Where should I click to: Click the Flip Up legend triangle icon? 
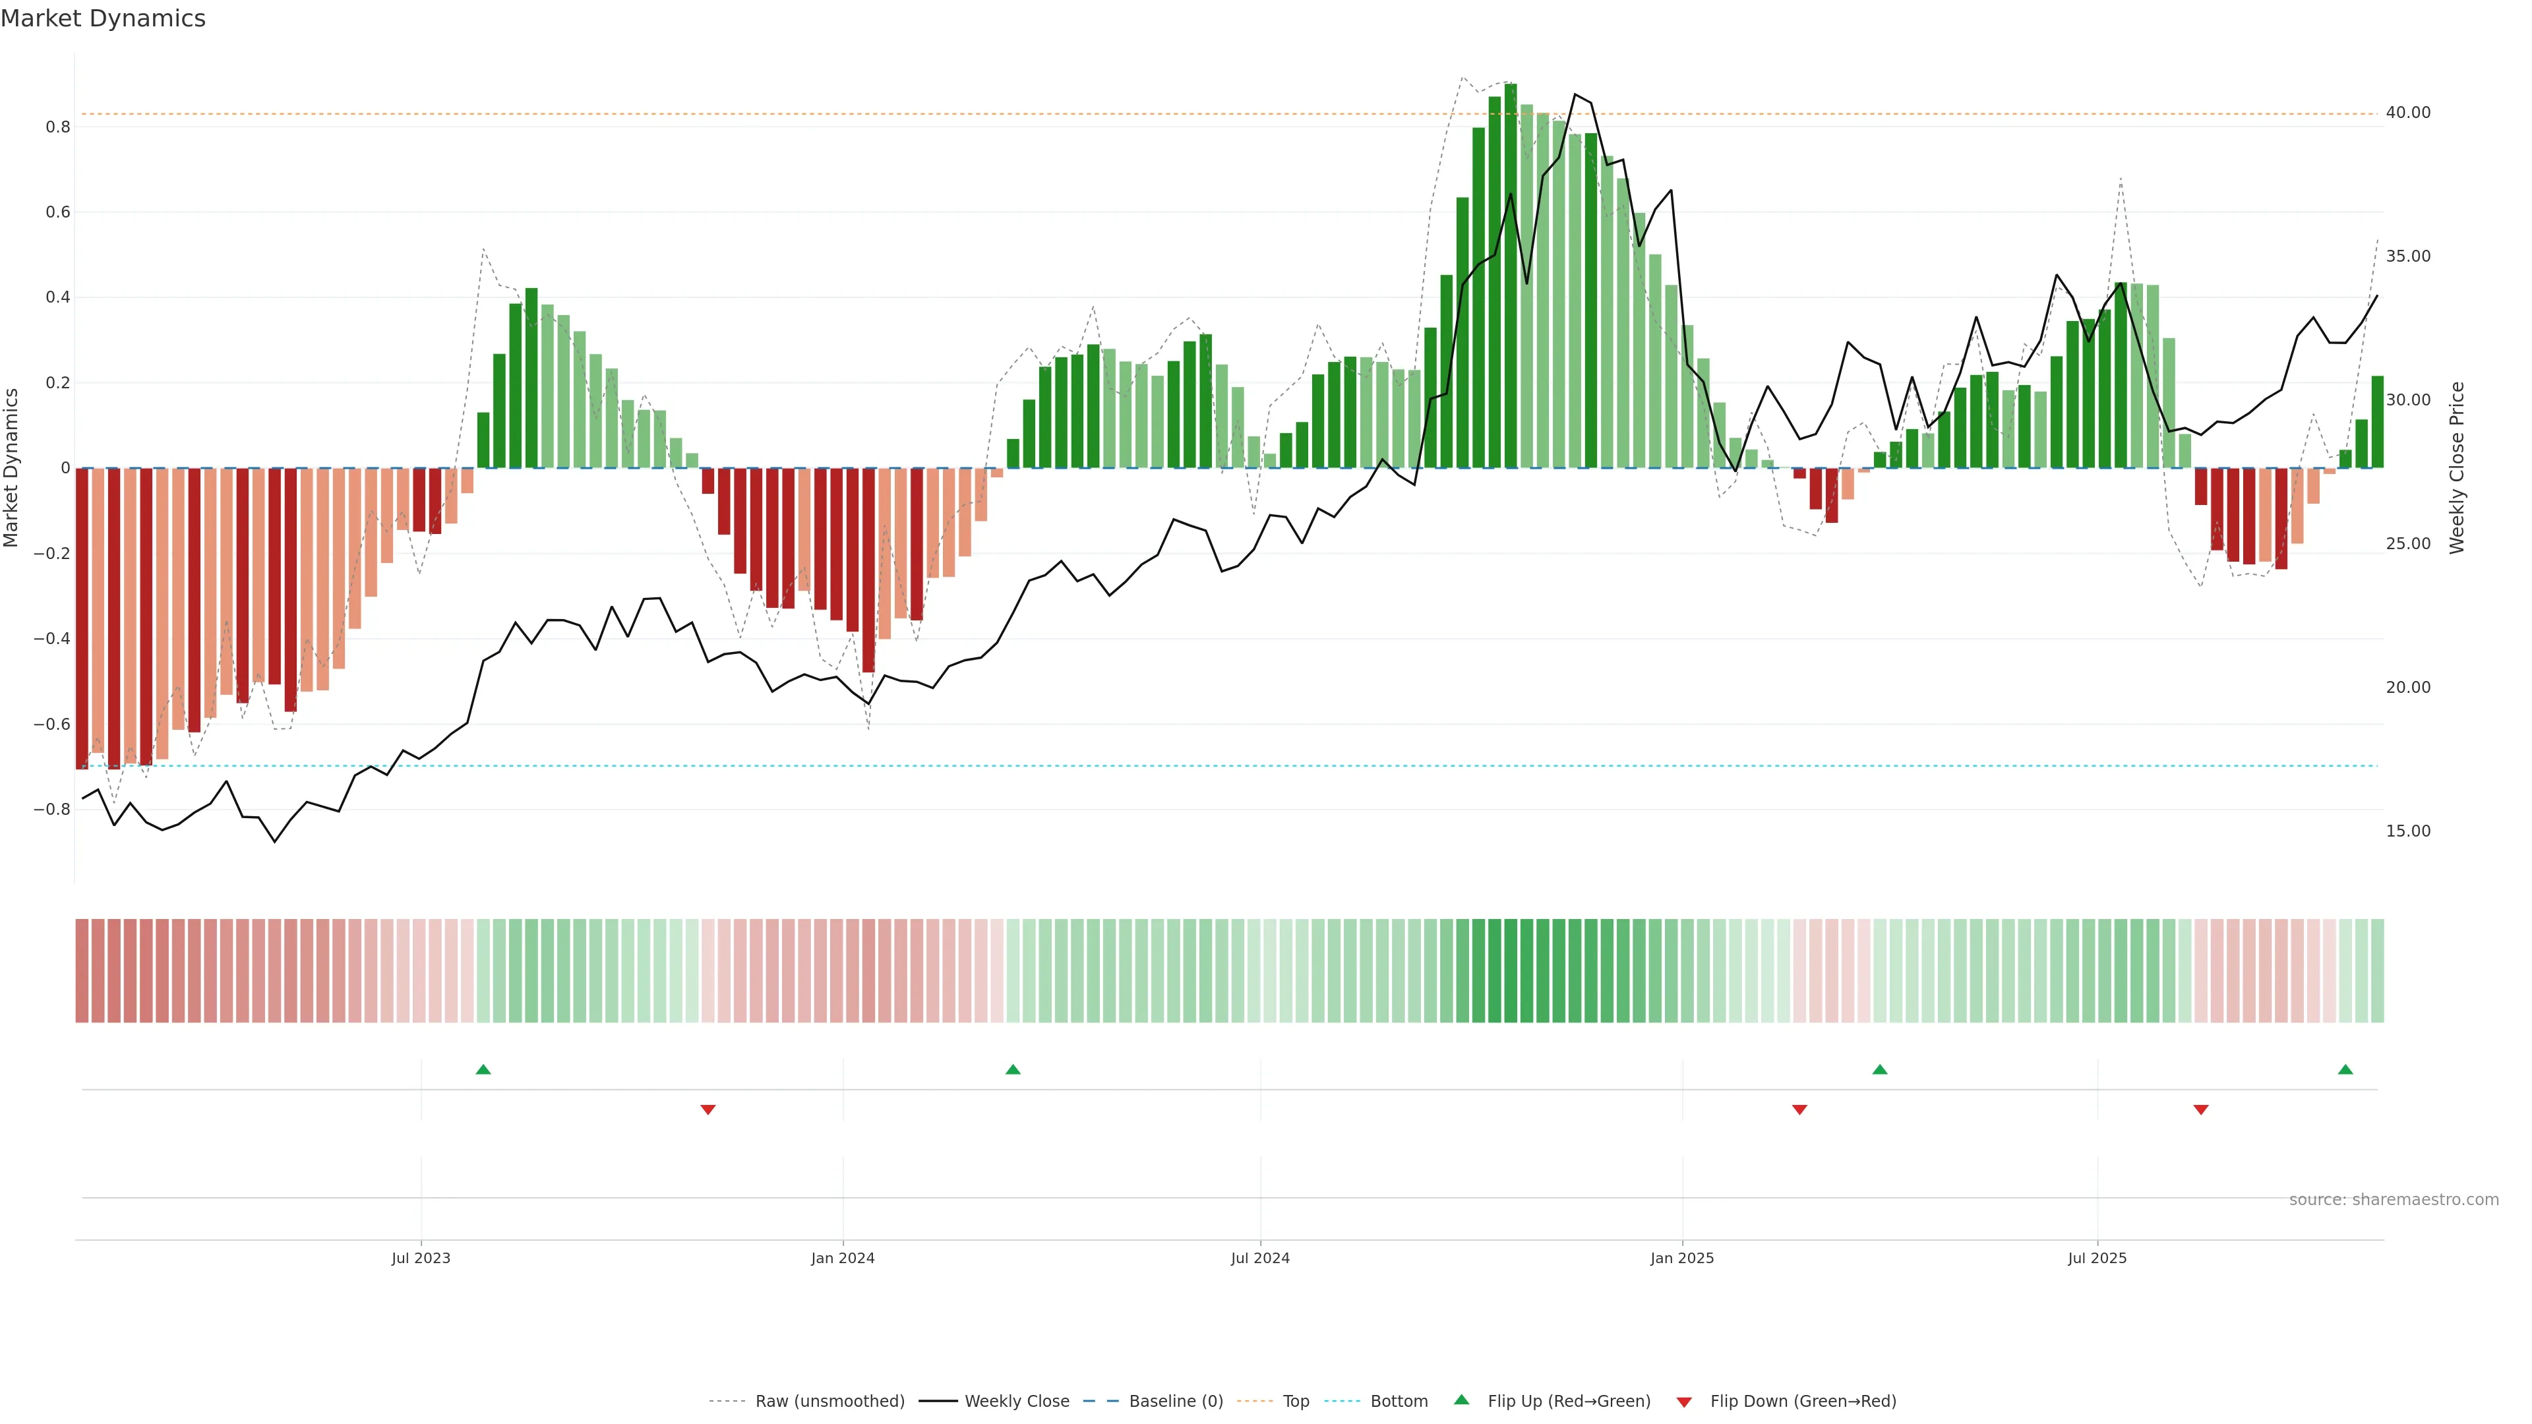[x=1462, y=1400]
